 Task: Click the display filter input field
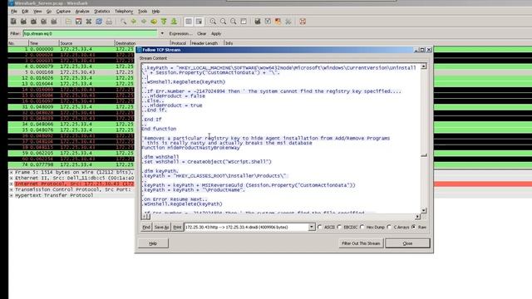90,33
